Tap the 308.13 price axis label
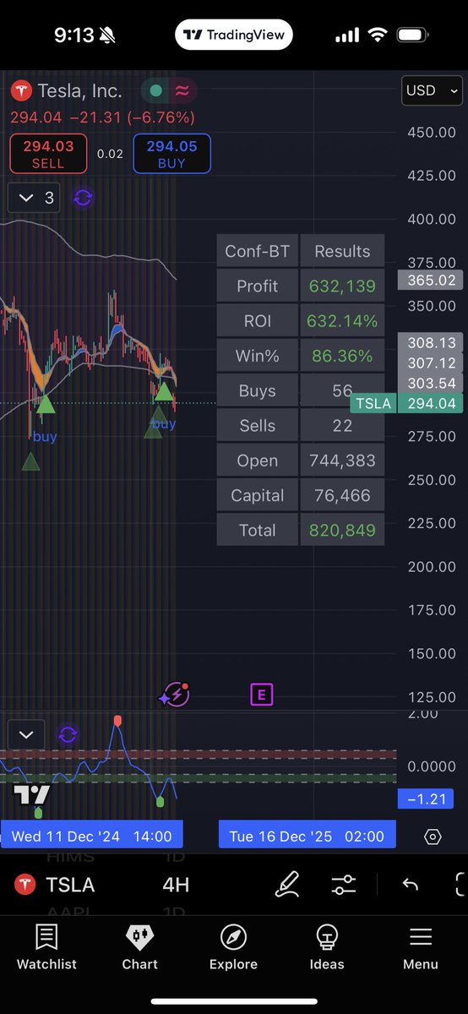468x1014 pixels. [x=430, y=342]
